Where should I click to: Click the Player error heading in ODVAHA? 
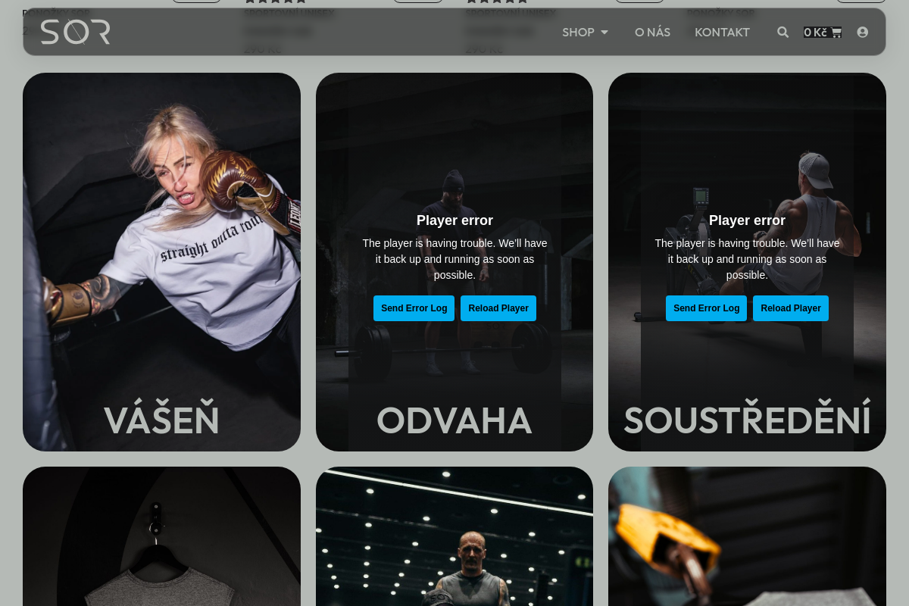pyautogui.click(x=454, y=220)
